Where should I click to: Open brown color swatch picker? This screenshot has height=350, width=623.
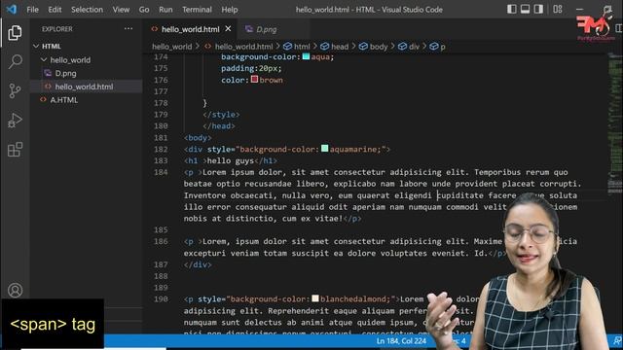click(254, 80)
